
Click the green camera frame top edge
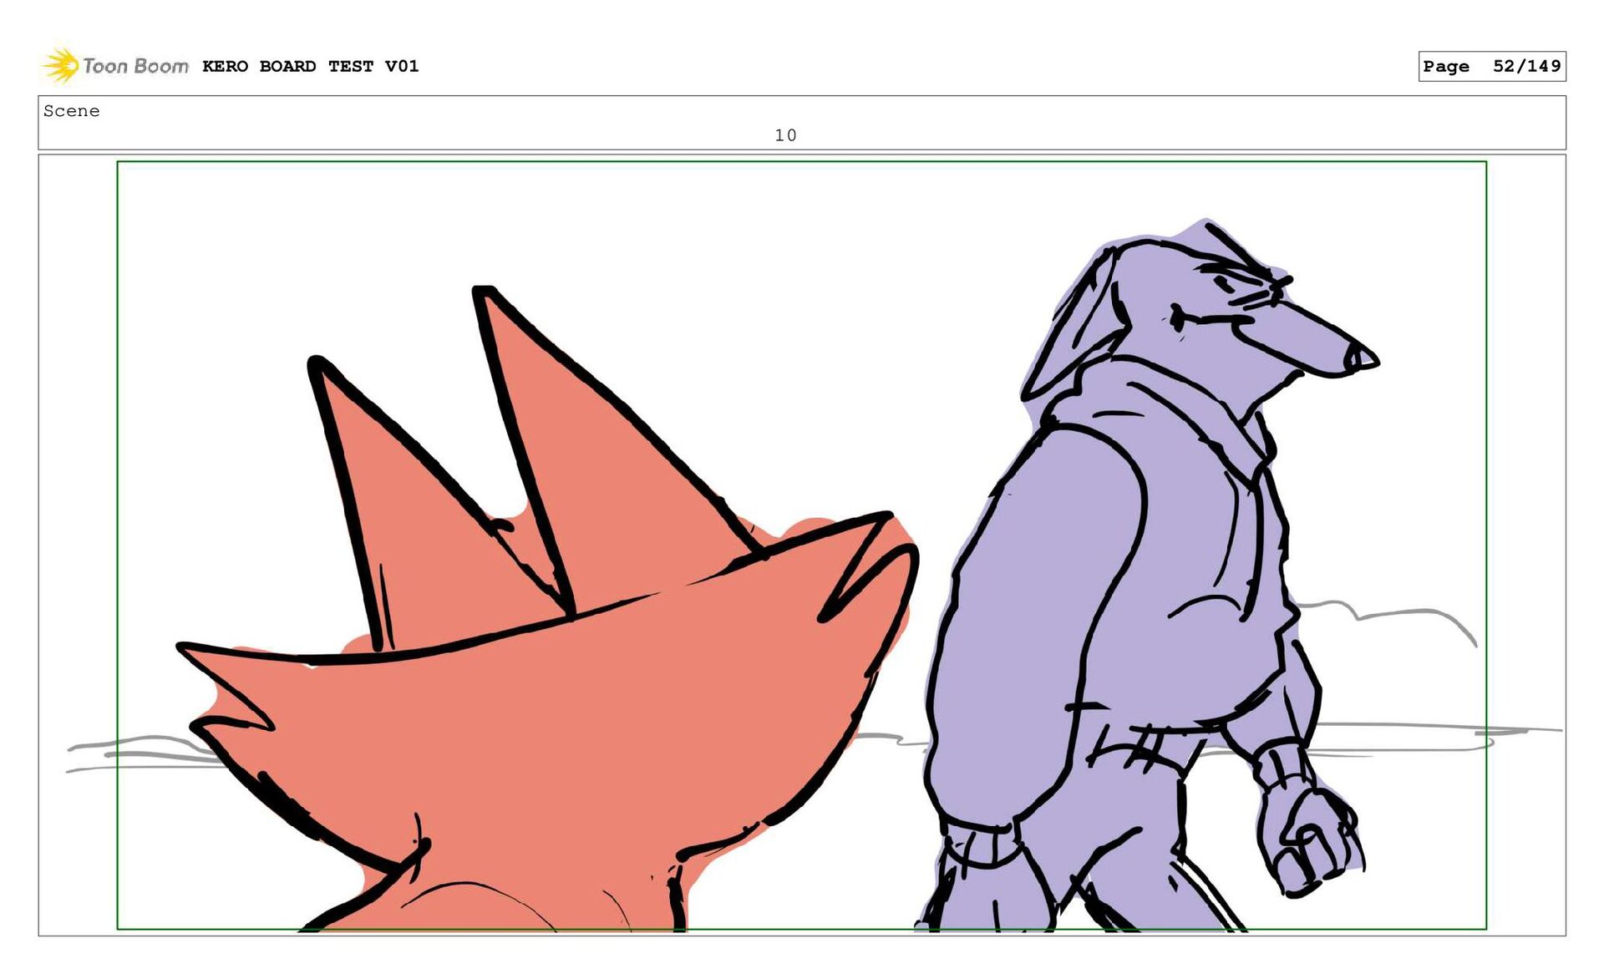coord(802,162)
